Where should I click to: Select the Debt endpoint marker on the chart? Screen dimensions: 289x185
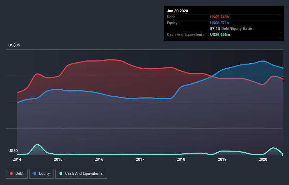coord(283,79)
